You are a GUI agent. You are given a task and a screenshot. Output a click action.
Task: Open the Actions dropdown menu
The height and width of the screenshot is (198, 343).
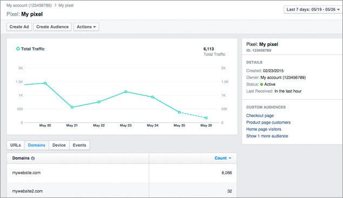click(86, 27)
